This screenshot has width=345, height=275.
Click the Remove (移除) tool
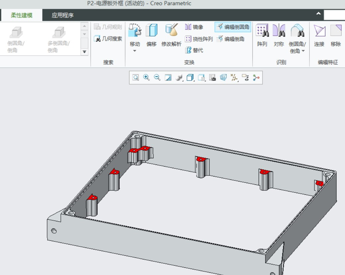tap(336, 35)
